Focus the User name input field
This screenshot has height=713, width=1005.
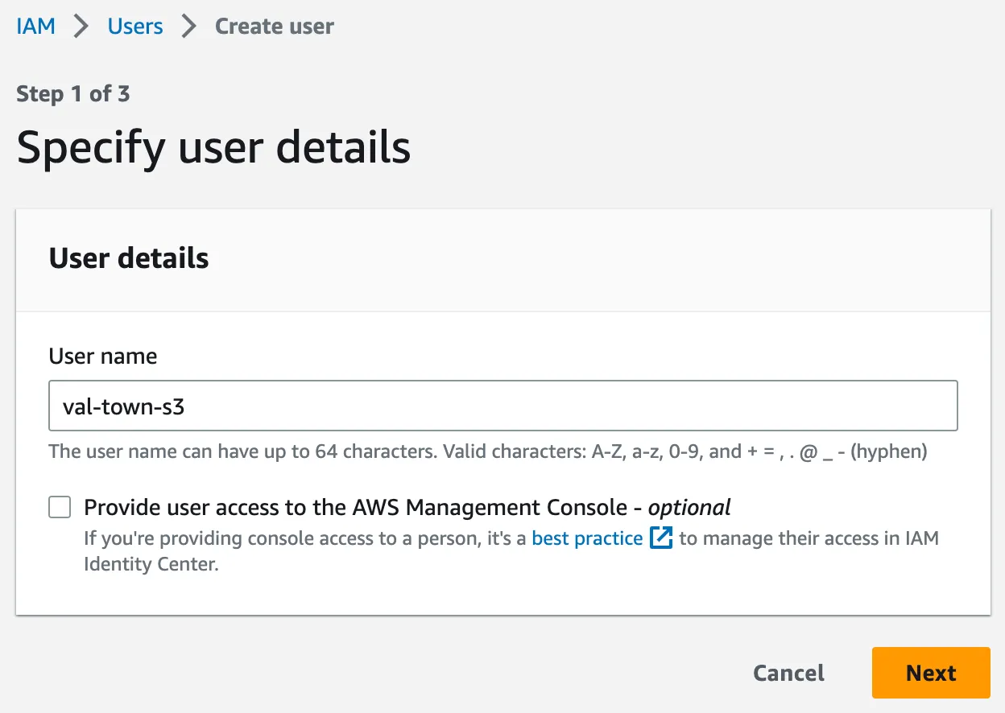(x=502, y=406)
